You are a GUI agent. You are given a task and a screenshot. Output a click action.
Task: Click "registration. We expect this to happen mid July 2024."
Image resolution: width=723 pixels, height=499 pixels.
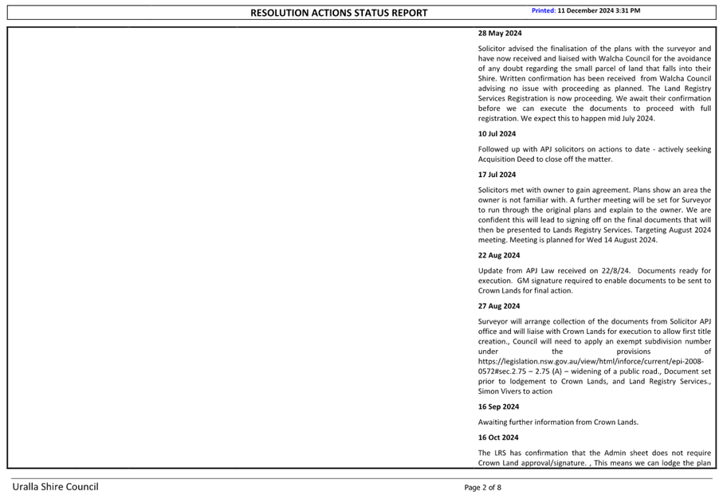tap(567, 119)
